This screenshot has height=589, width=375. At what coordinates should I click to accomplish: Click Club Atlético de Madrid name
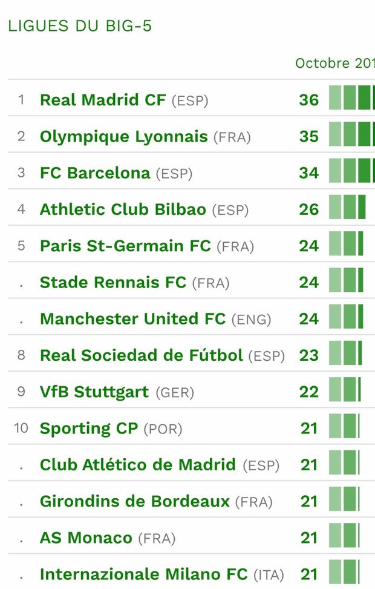[x=137, y=465]
